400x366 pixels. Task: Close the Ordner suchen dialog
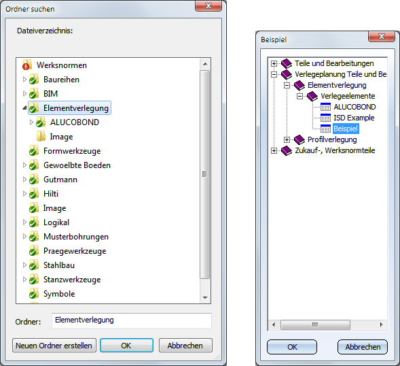[x=208, y=5]
